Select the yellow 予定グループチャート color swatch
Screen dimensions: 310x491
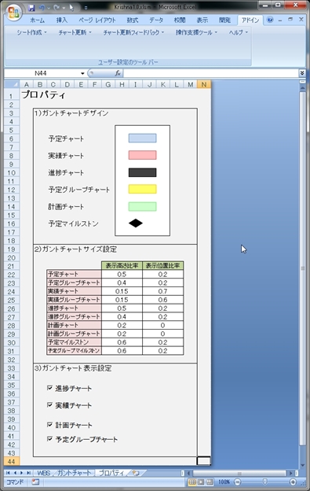tap(142, 189)
